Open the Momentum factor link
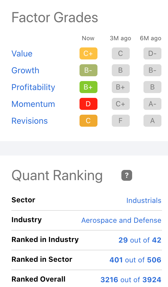 click(x=33, y=104)
